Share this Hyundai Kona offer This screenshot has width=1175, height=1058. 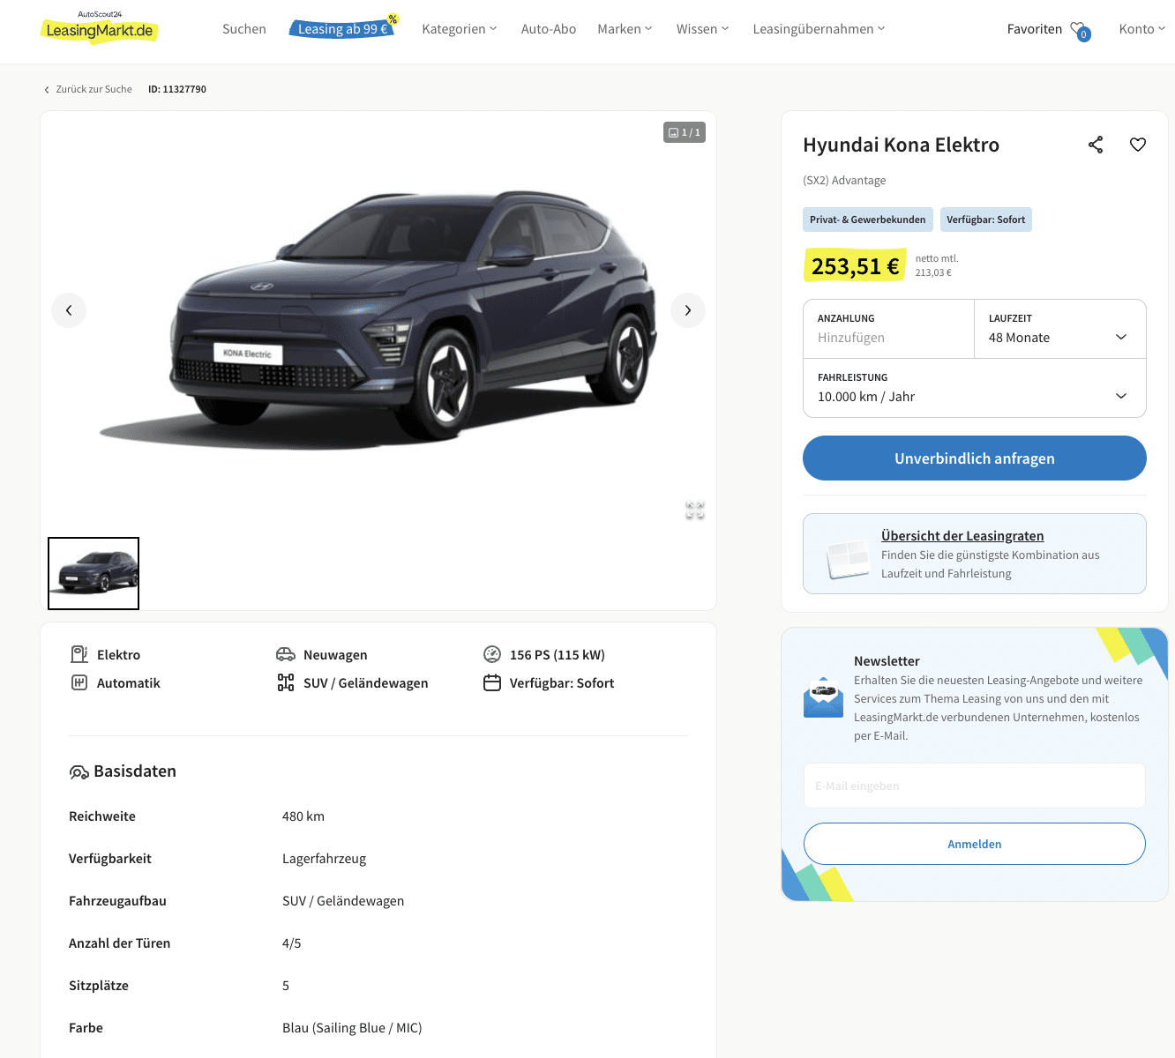pos(1096,145)
